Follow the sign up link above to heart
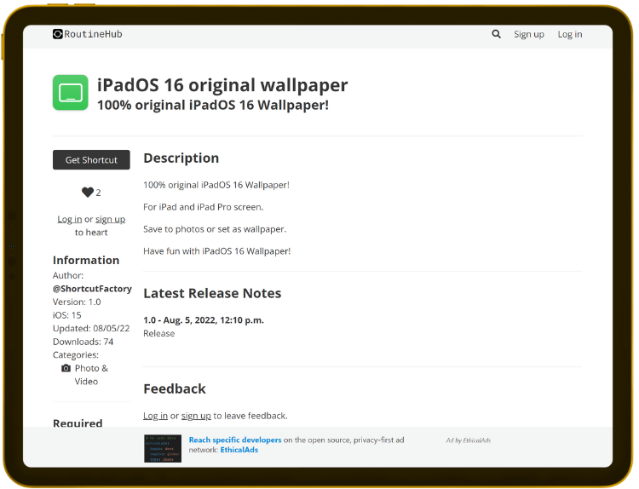This screenshot has width=639, height=489. pyautogui.click(x=111, y=219)
